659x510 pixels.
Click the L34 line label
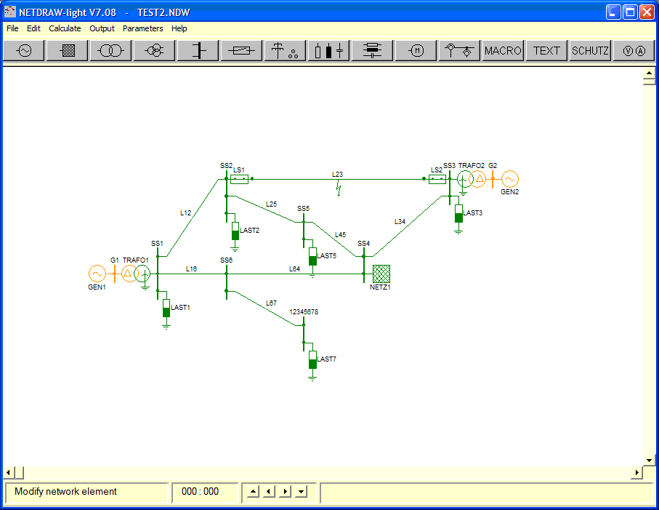coord(400,221)
